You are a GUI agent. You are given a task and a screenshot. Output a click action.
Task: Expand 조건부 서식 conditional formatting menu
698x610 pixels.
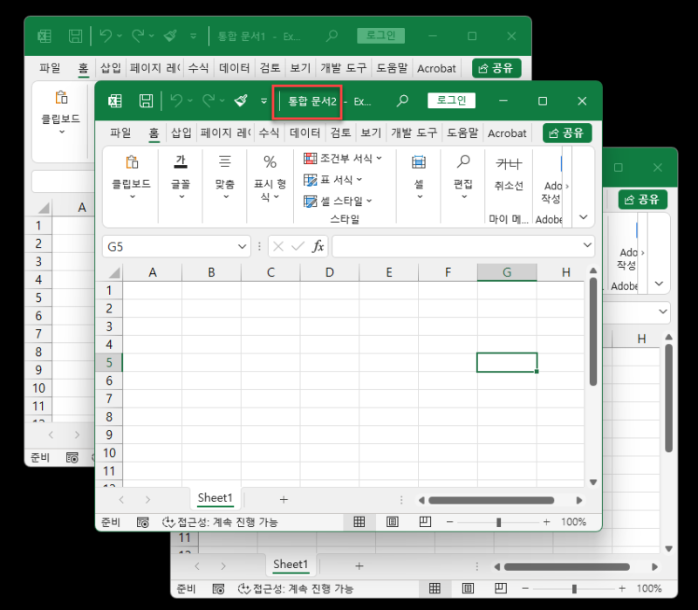point(342,158)
